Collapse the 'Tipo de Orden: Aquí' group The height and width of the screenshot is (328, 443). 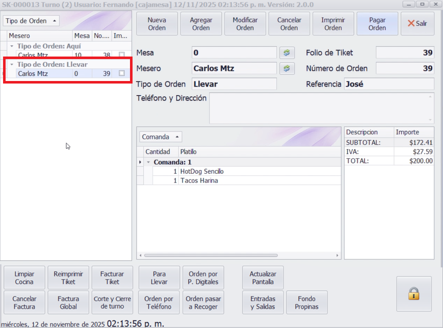12,46
